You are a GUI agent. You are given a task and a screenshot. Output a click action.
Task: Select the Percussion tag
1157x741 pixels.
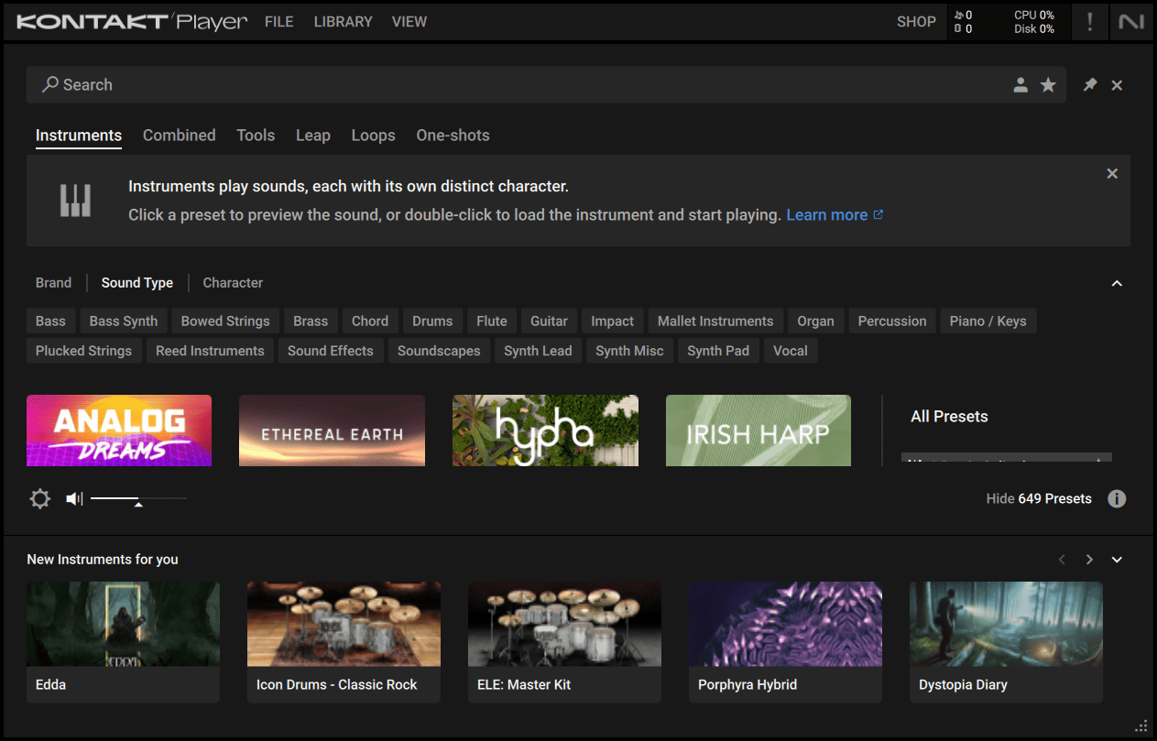point(892,321)
